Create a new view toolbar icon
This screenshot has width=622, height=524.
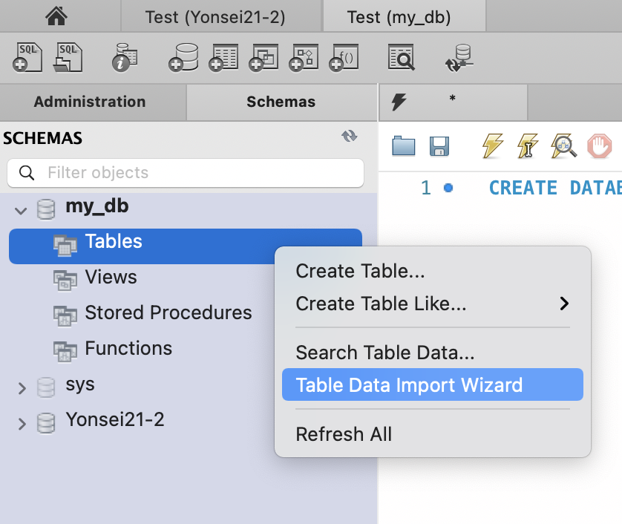[263, 57]
